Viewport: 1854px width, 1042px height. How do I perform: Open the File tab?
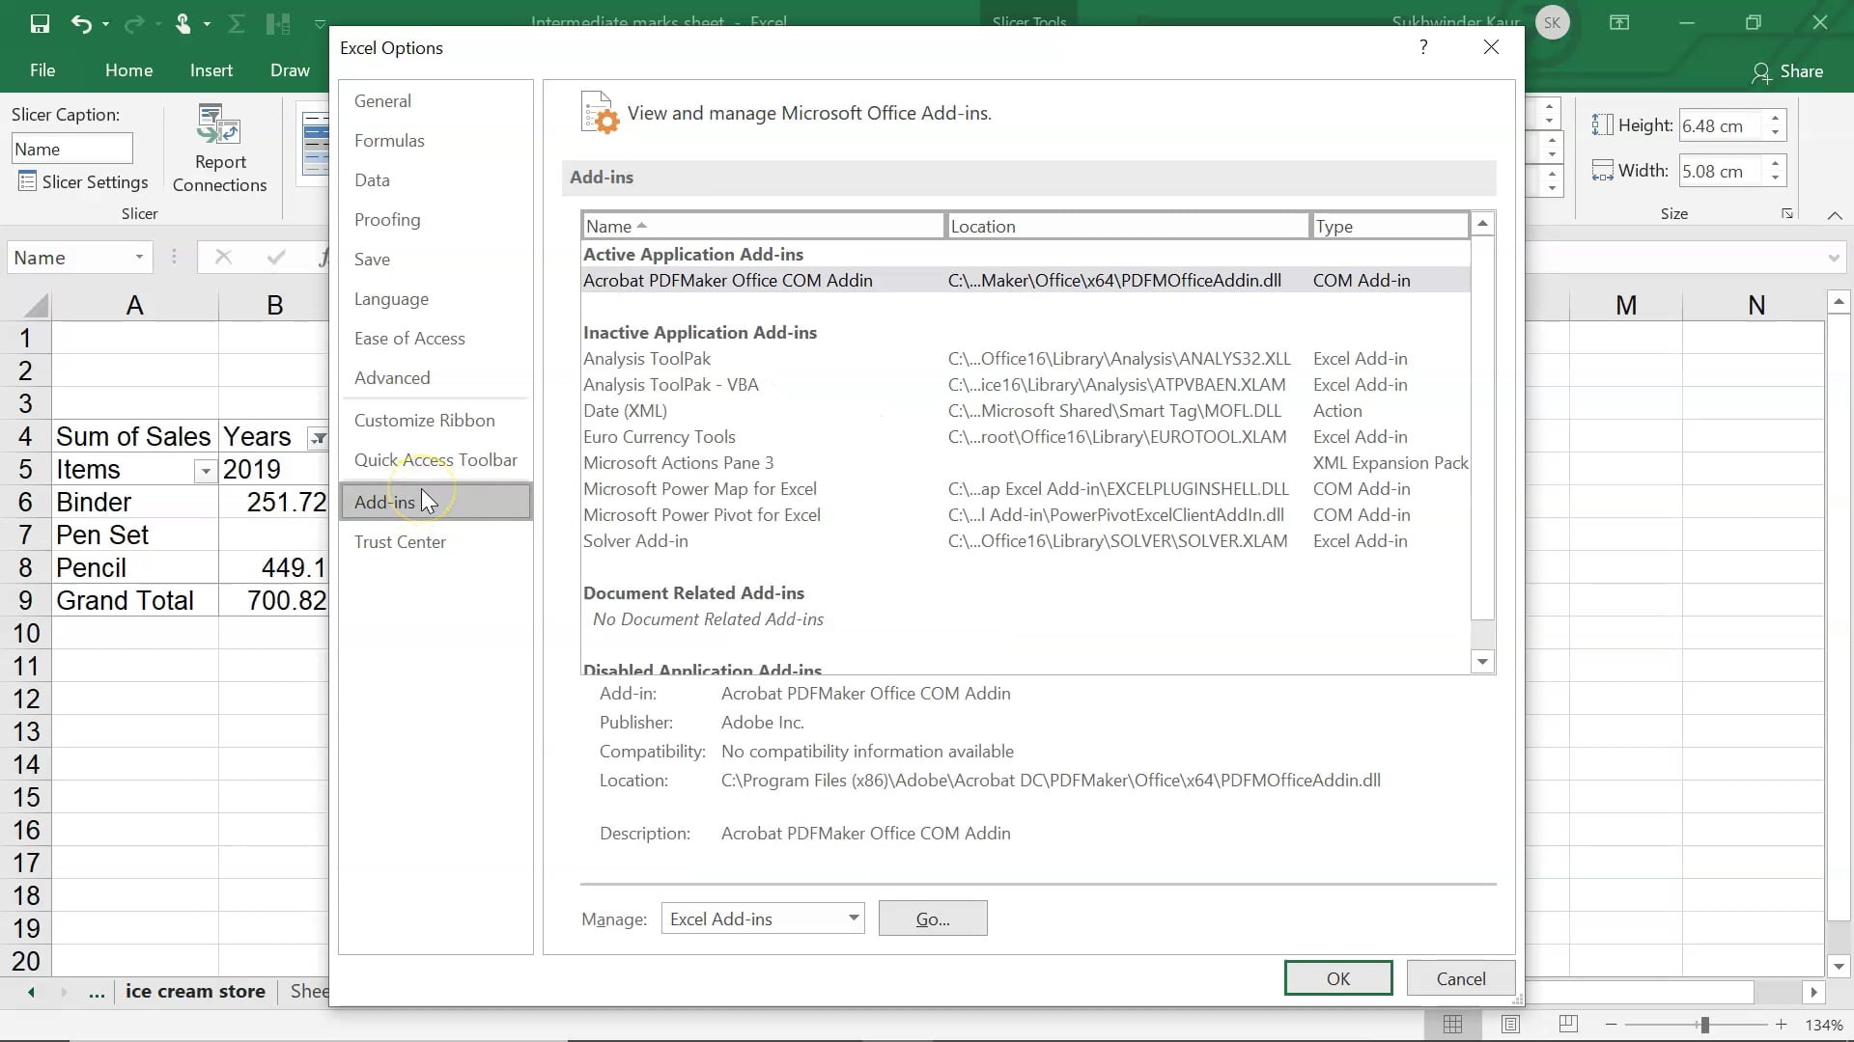click(x=42, y=70)
